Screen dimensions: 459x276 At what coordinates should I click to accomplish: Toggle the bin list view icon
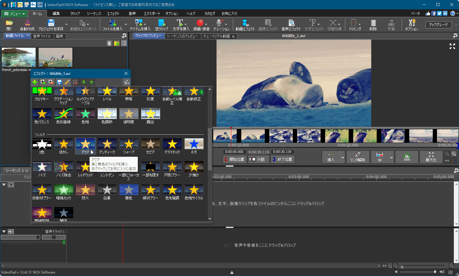coord(124,43)
